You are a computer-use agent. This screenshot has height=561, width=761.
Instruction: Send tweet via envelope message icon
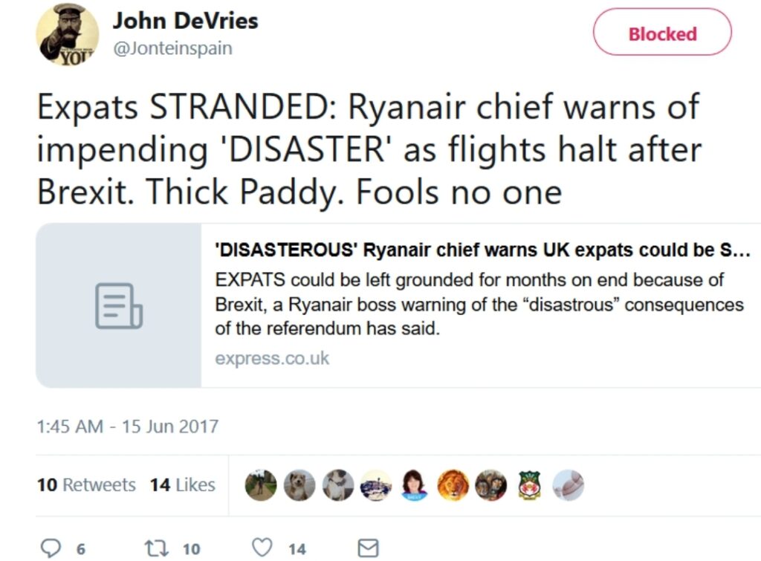[x=368, y=548]
